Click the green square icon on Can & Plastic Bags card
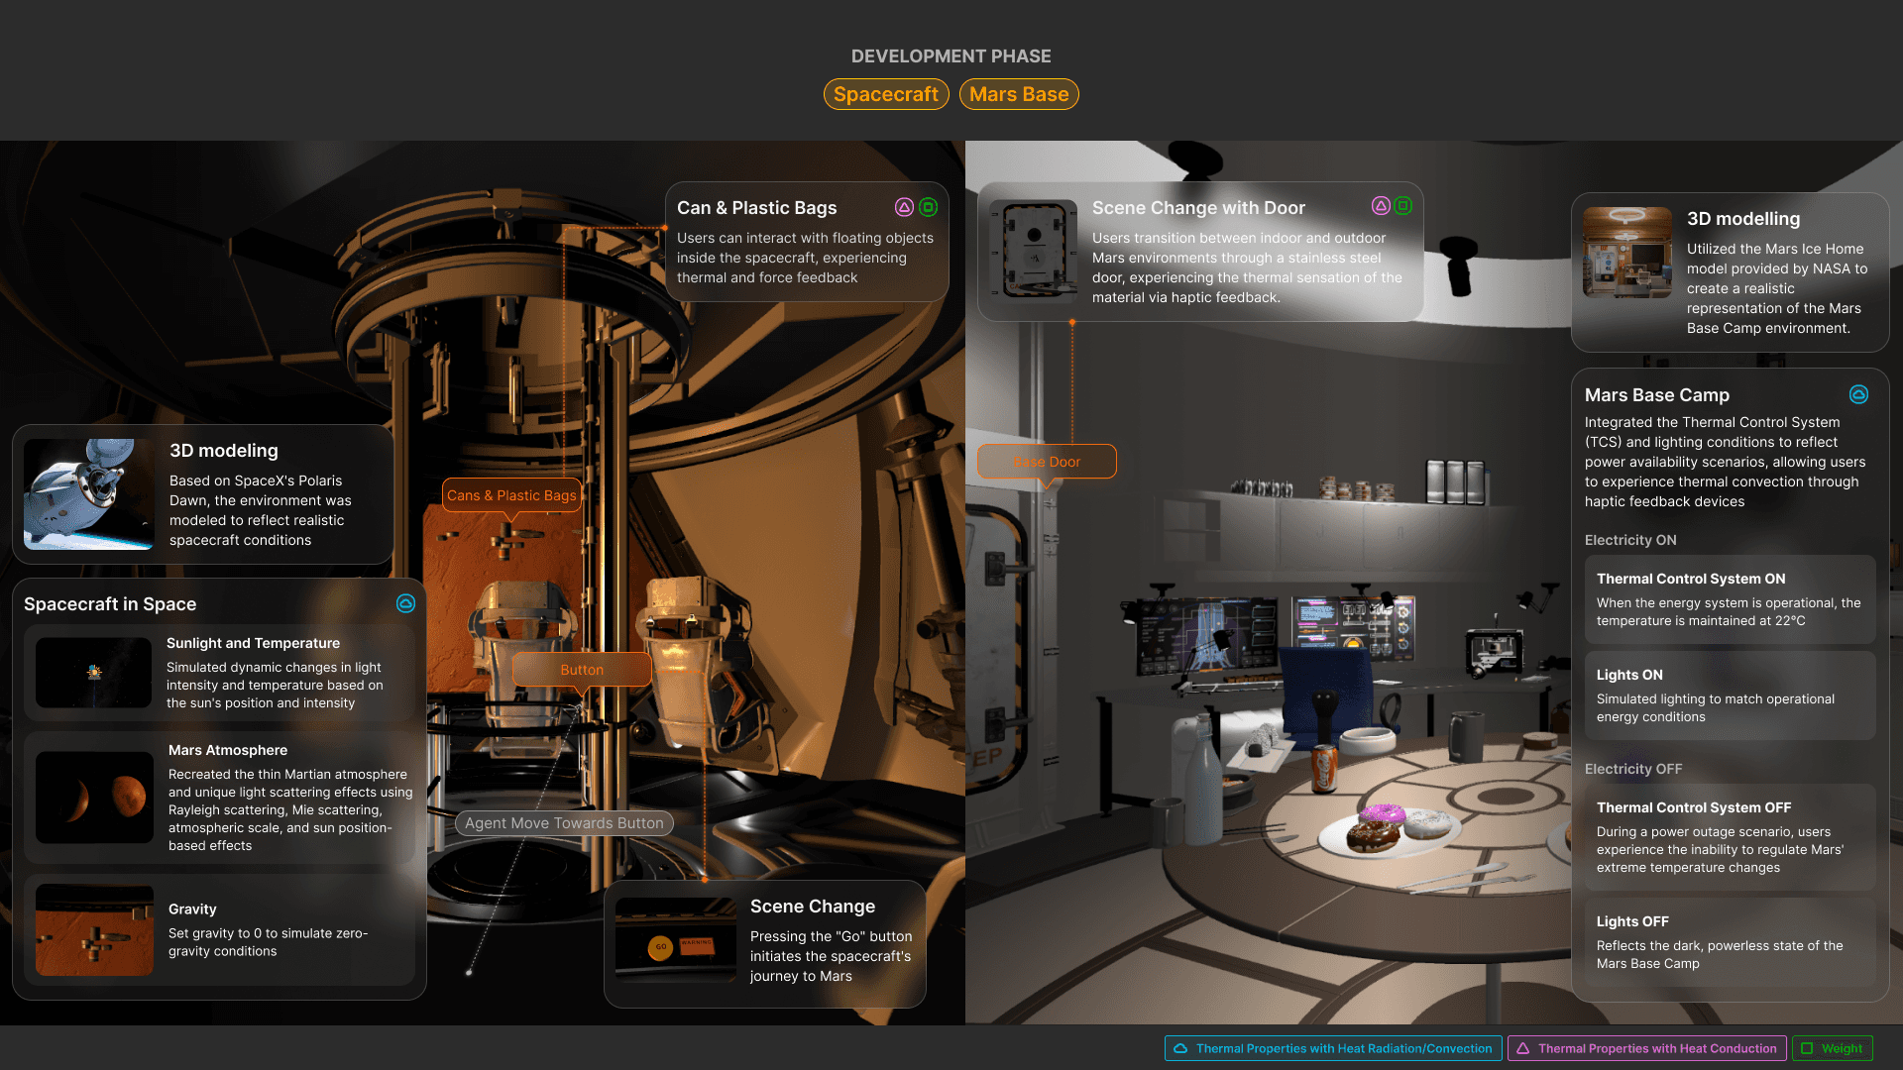The height and width of the screenshot is (1070, 1903). [x=928, y=207]
